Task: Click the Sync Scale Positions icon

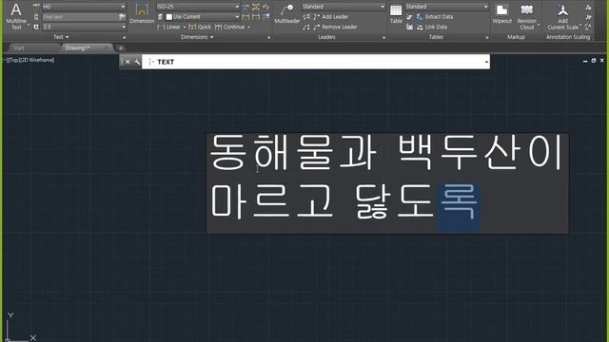Action: (x=588, y=27)
